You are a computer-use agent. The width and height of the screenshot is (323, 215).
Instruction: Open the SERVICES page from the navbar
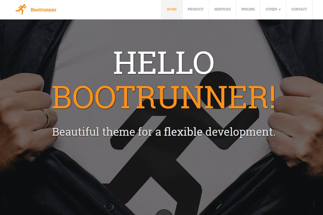pyautogui.click(x=222, y=9)
